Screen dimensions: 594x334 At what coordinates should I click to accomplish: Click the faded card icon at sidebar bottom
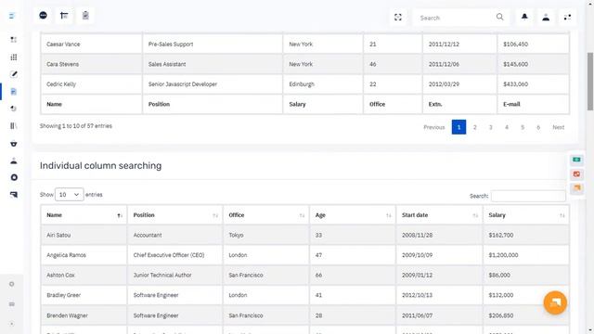pos(12,304)
